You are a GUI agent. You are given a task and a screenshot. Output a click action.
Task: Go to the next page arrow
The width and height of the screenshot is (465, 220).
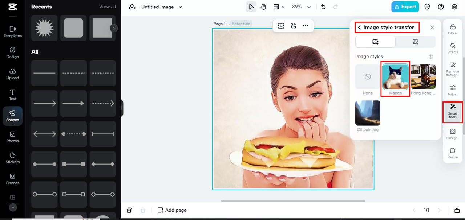[x=439, y=210]
